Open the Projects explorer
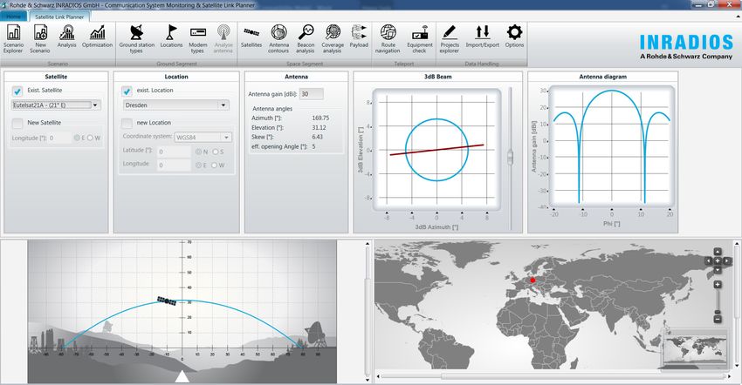742x385 pixels. coord(450,38)
